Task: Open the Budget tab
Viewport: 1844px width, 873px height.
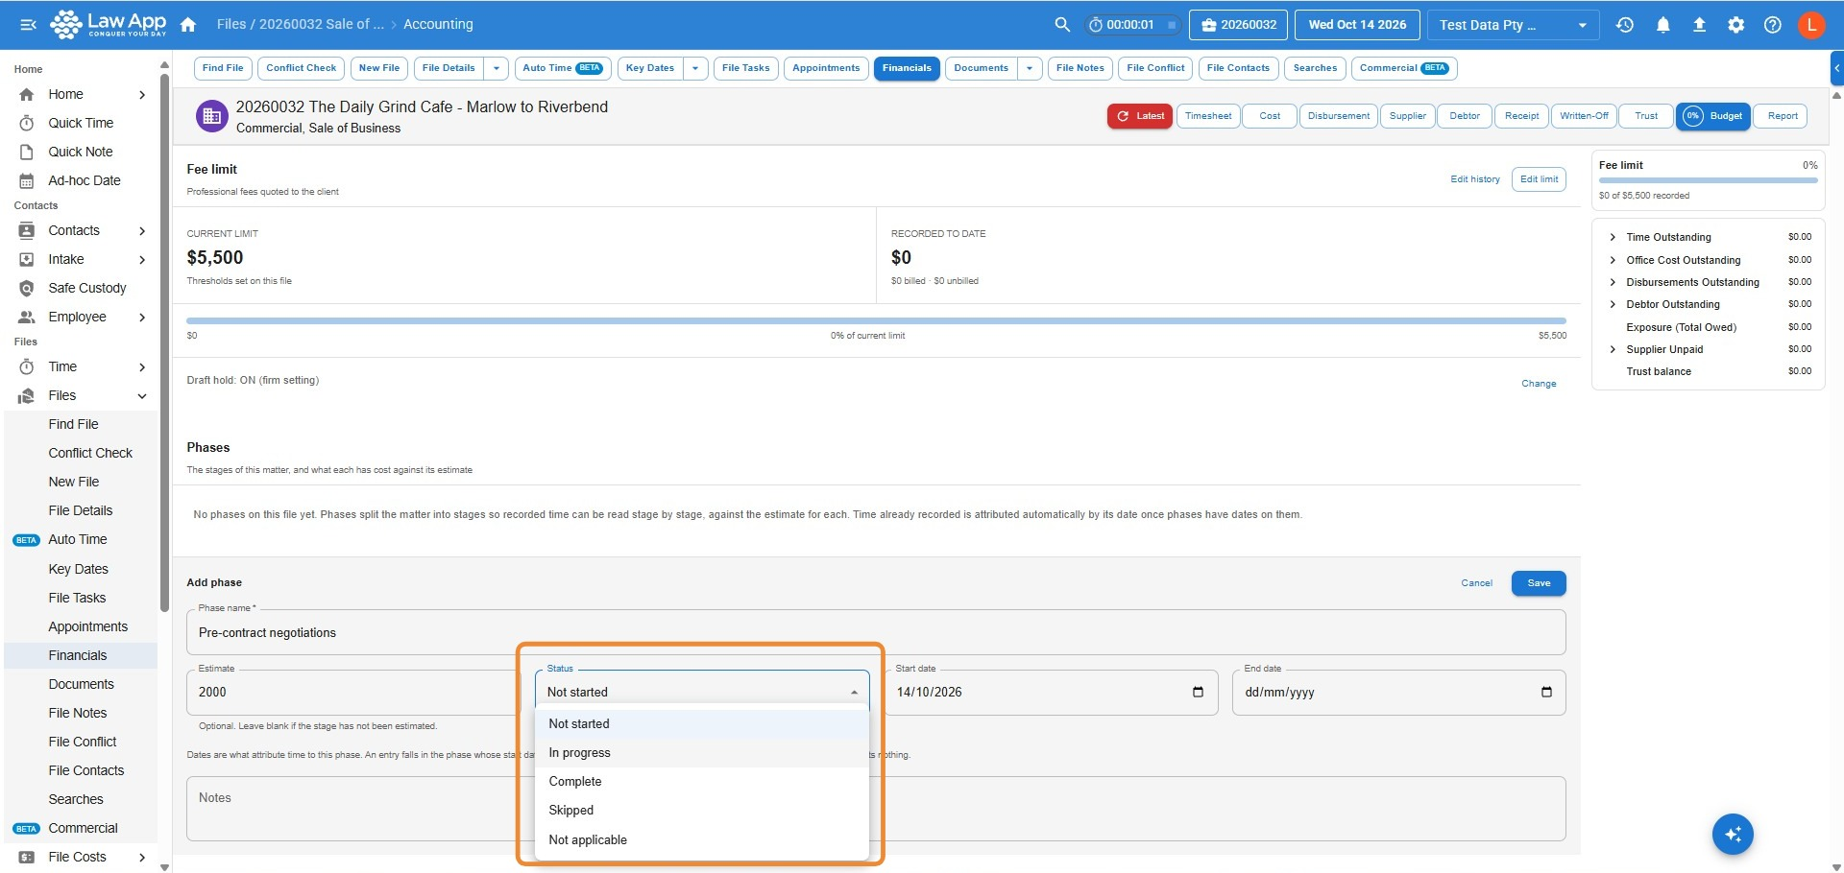Action: coord(1713,116)
